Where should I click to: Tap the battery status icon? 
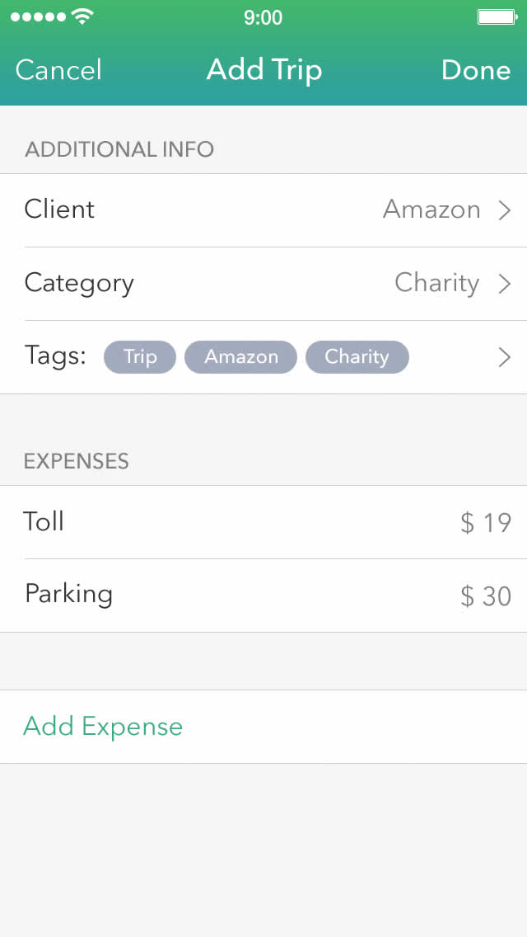pos(497,16)
